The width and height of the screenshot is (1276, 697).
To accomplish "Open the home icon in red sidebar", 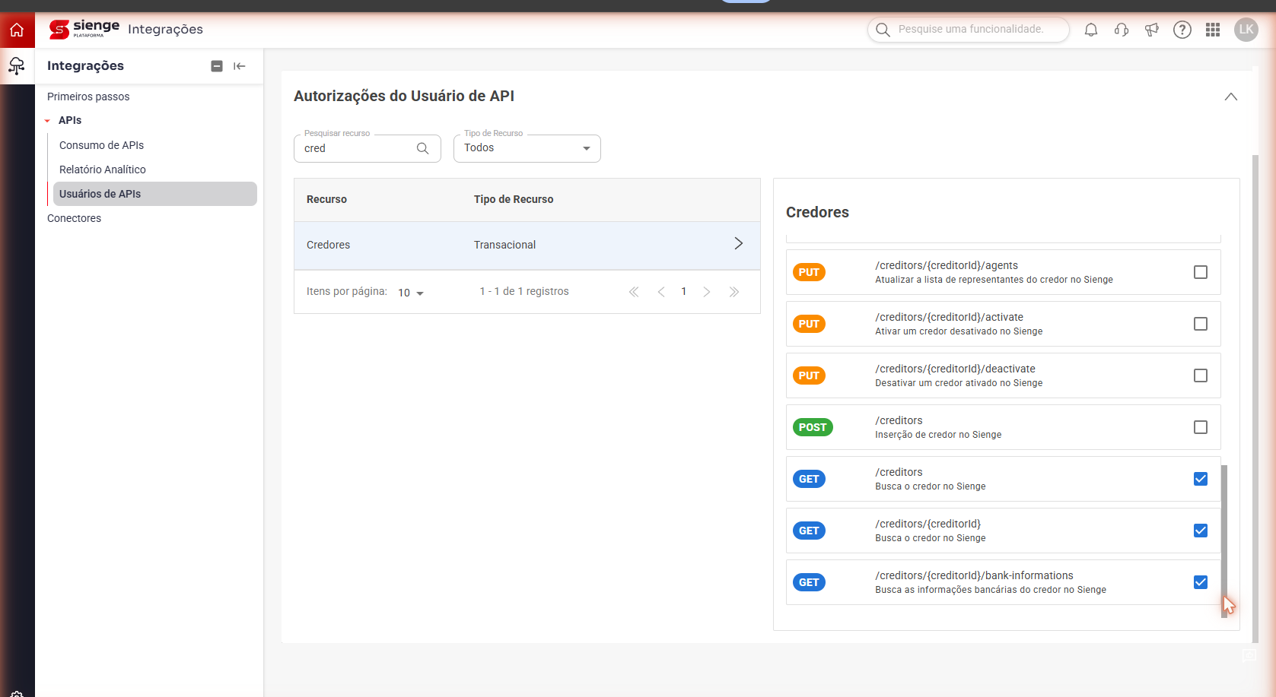I will click(x=17, y=30).
